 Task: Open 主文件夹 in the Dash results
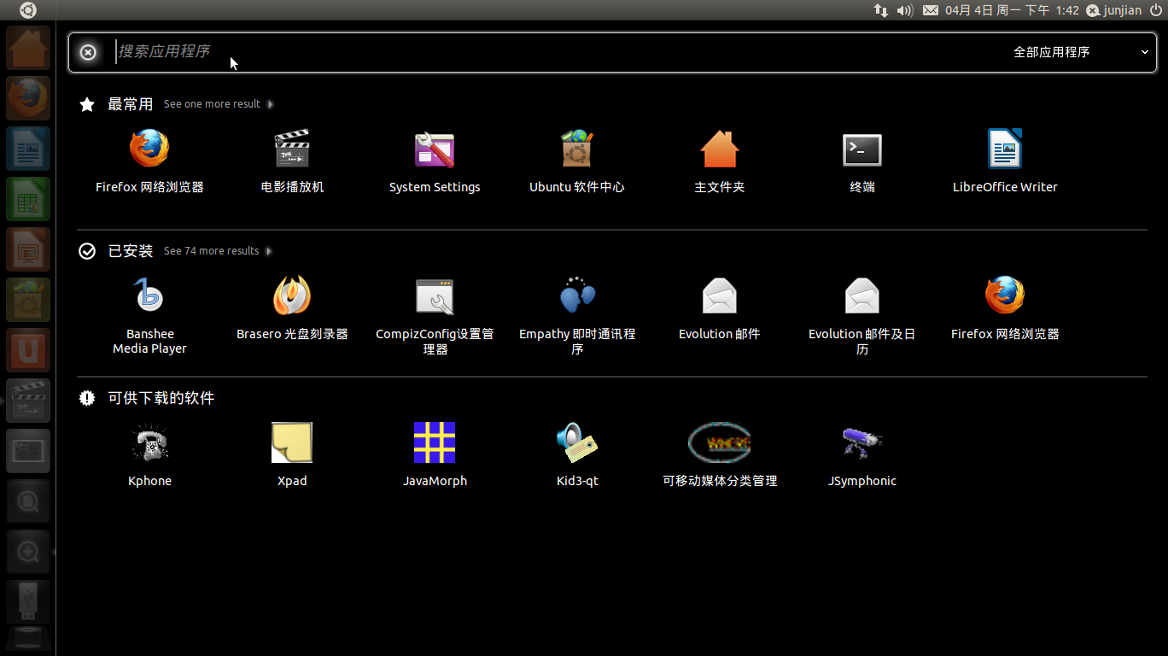[x=720, y=161]
